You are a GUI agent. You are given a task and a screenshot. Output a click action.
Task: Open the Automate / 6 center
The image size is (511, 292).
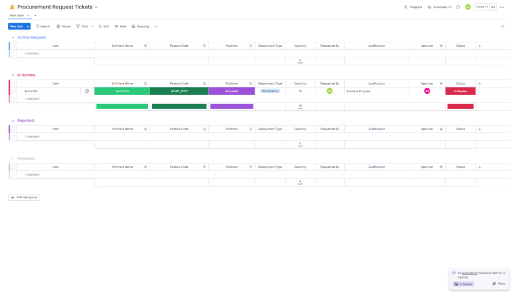pos(439,7)
